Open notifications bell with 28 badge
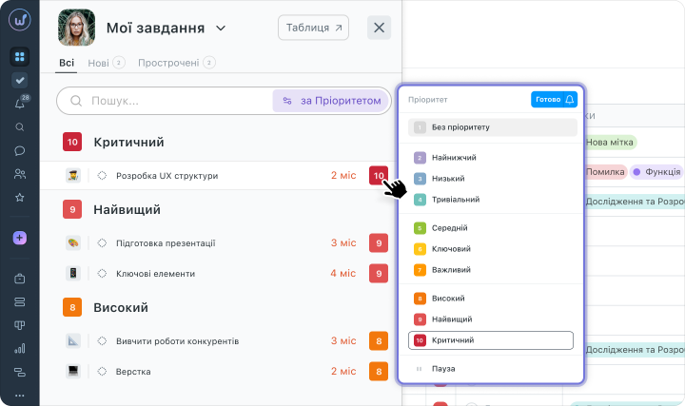This screenshot has height=406, width=685. [20, 103]
